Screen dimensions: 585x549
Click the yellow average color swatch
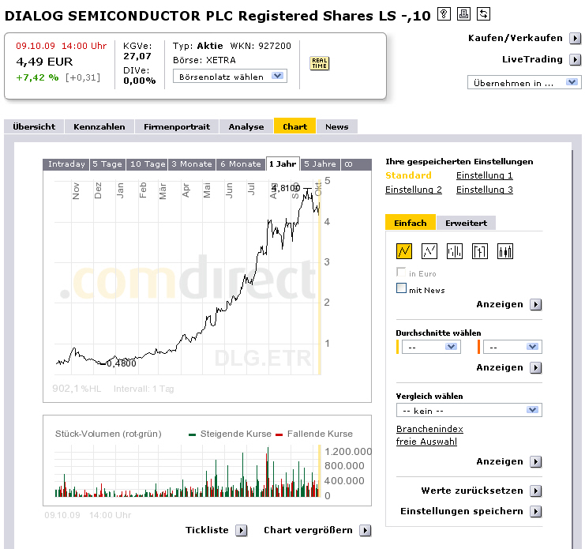397,347
